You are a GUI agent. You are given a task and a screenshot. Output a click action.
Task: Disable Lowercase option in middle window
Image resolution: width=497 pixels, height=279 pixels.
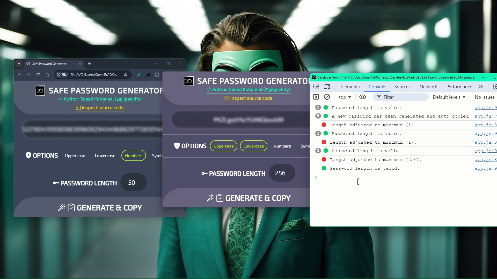click(x=253, y=146)
